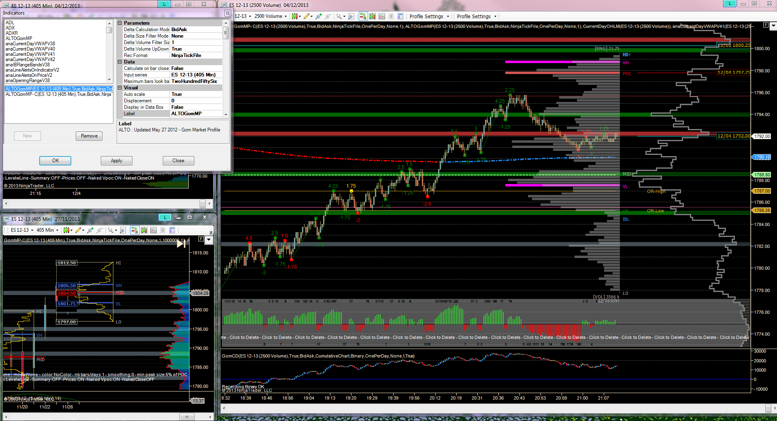Viewport: 777px width, 421px height.
Task: Open the arrow dropdown beside F on 2500 Volume chart
Action: click(x=773, y=25)
